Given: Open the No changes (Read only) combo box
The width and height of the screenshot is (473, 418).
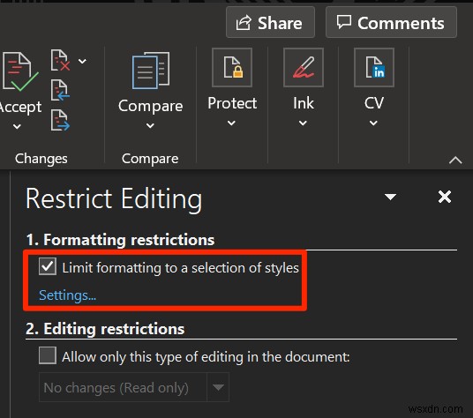Looking at the screenshot, I should (134, 387).
